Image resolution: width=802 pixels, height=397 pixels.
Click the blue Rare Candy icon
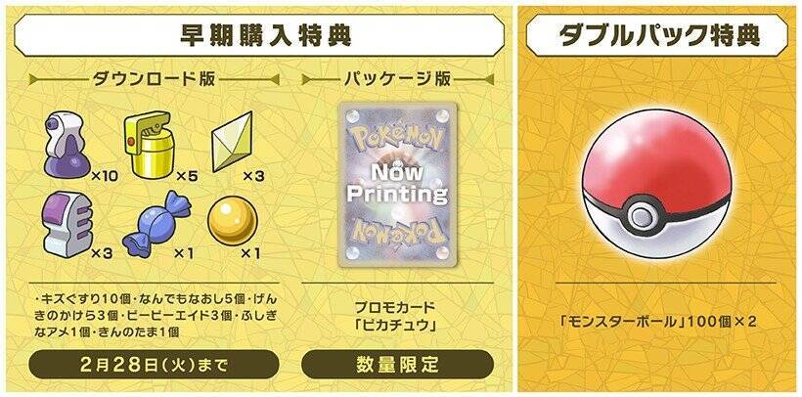(x=156, y=224)
